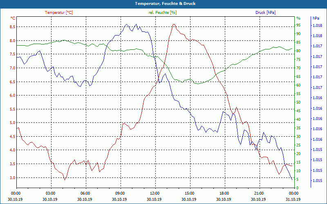
Task: Click the '30' humidity axis tick
Action: coord(298,137)
